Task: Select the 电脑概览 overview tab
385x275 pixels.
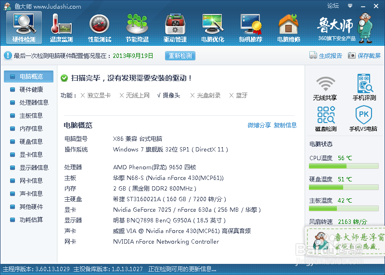Action: [29, 76]
